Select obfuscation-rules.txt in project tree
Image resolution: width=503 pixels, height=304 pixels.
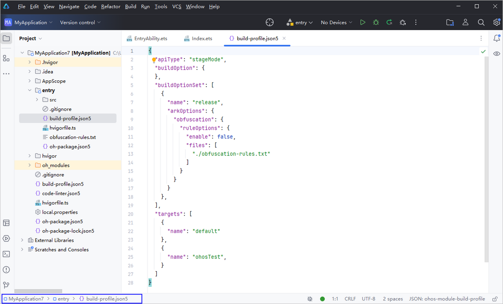(x=73, y=137)
